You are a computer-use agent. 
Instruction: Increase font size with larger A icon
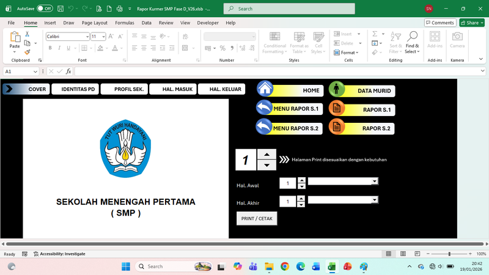coord(111,37)
